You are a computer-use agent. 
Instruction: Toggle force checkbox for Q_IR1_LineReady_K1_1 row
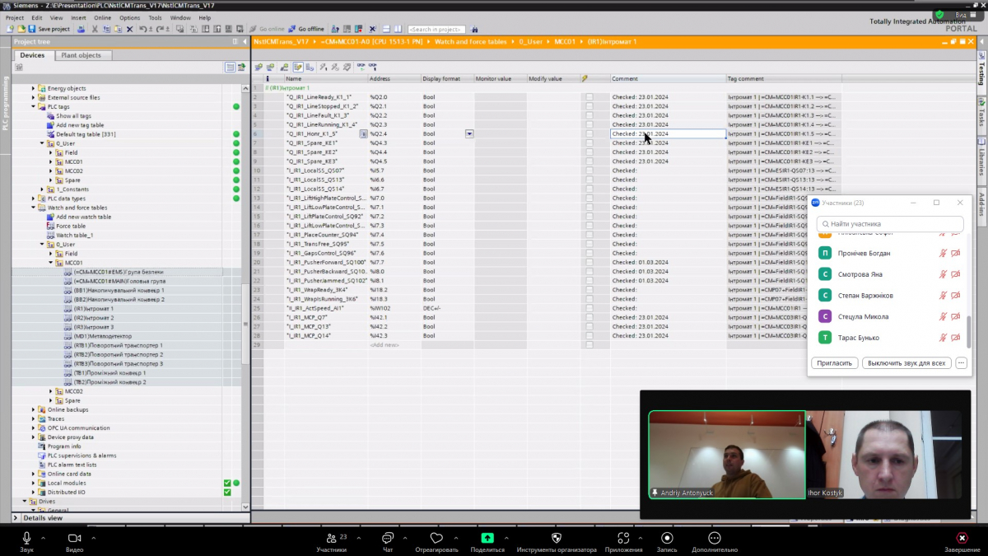590,97
